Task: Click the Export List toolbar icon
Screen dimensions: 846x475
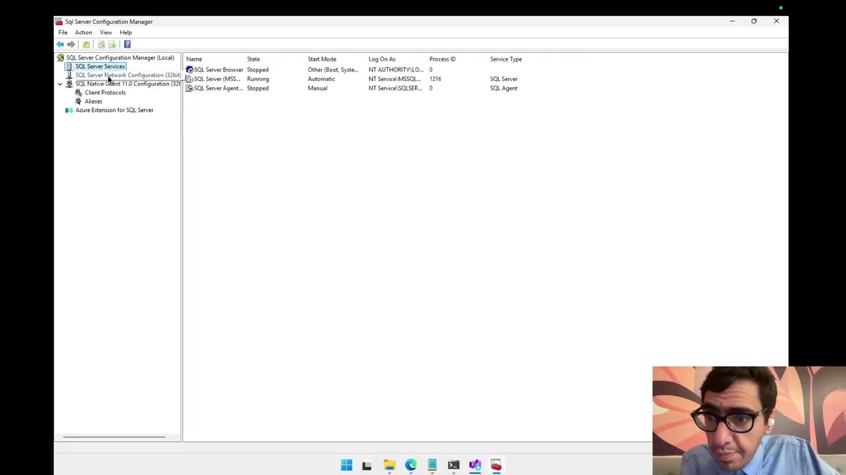Action: click(x=112, y=44)
